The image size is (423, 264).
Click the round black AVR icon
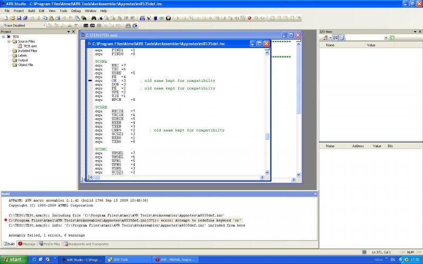(168, 18)
